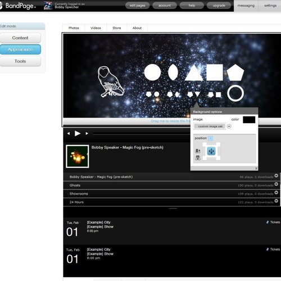The image size is (281, 281).
Task: Select 'Bobby Speaker - Magic Fog (pre-sketch)' playlist row
Action: coord(171,177)
